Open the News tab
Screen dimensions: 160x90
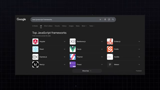[78, 26]
